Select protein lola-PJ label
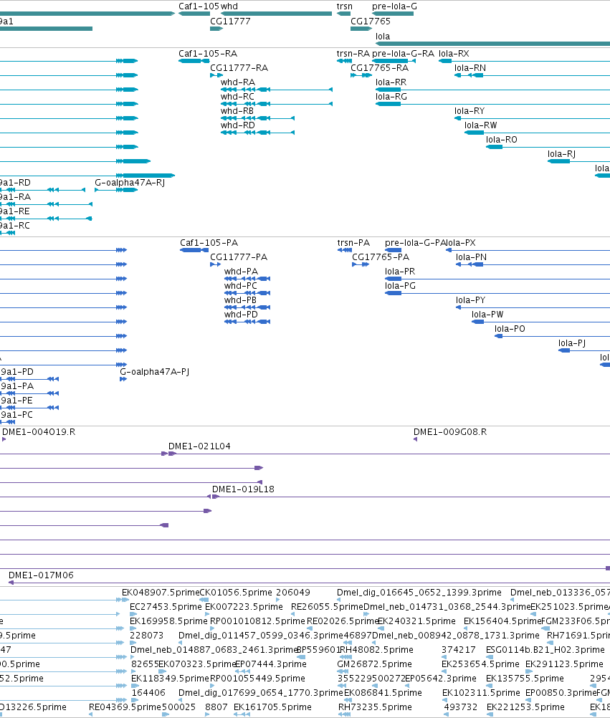Viewport: 610px width, 718px height. (572, 343)
